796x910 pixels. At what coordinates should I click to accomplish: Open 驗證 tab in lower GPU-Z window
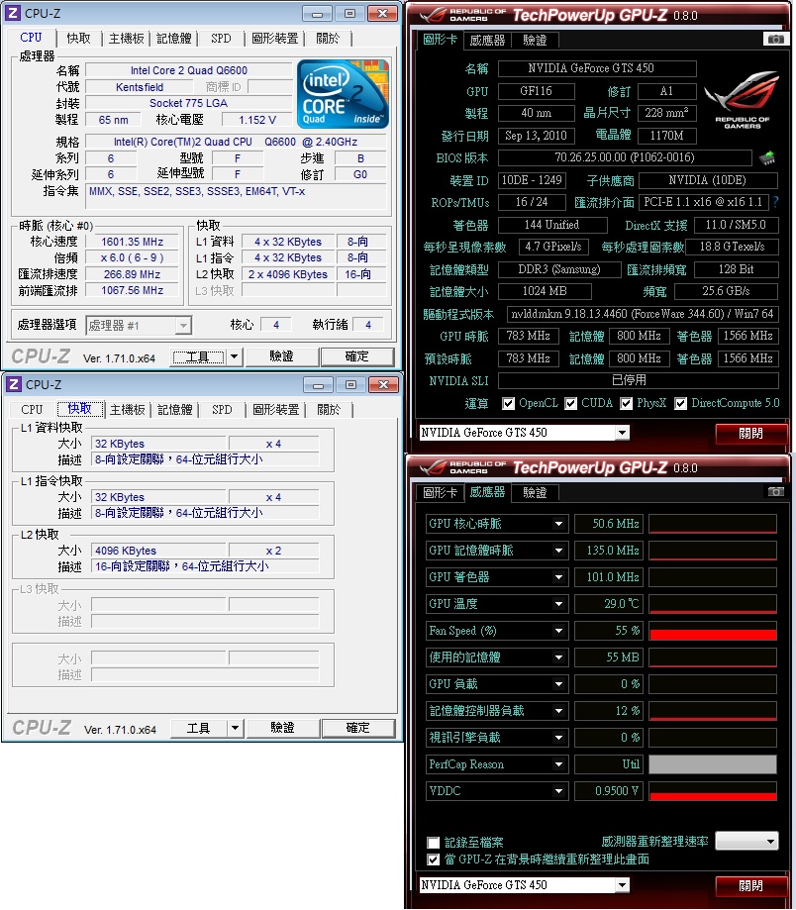[535, 493]
